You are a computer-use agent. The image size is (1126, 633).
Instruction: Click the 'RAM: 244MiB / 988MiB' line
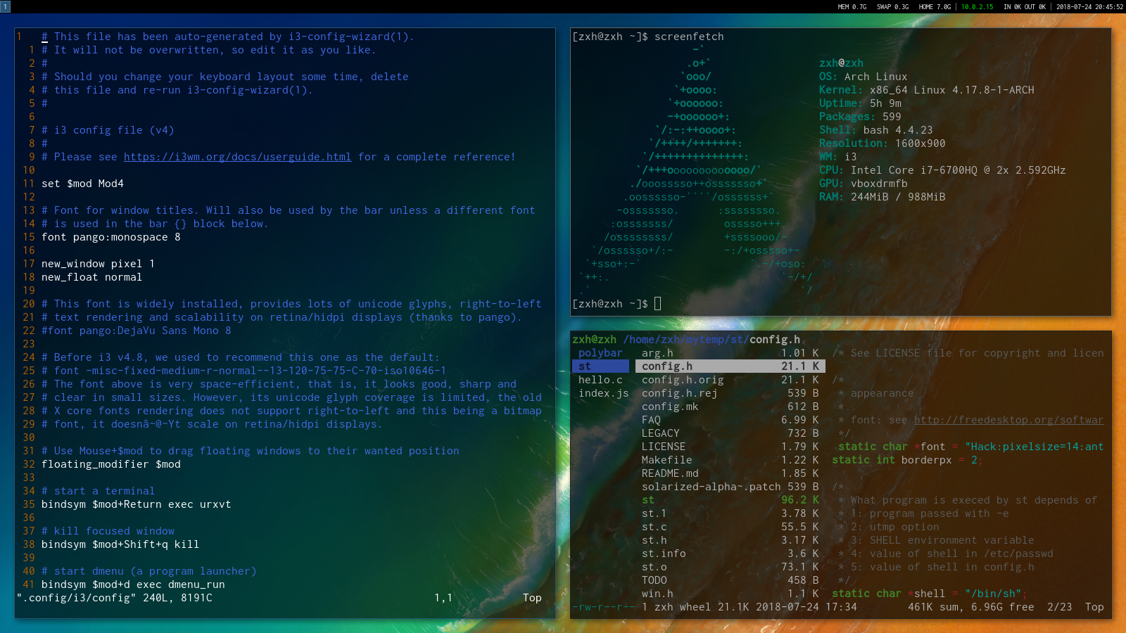883,197
